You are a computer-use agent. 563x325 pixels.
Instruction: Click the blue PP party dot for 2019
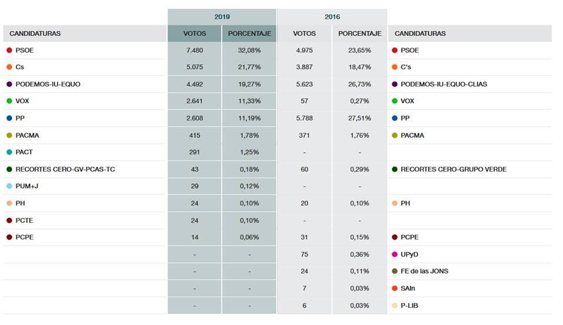pos(9,119)
